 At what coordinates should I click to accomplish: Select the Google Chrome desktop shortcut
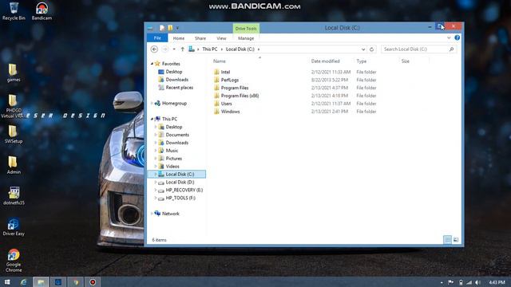click(x=14, y=261)
